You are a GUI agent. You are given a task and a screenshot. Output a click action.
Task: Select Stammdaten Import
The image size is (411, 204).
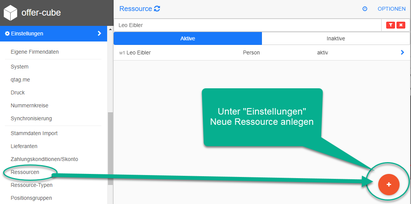(x=34, y=133)
